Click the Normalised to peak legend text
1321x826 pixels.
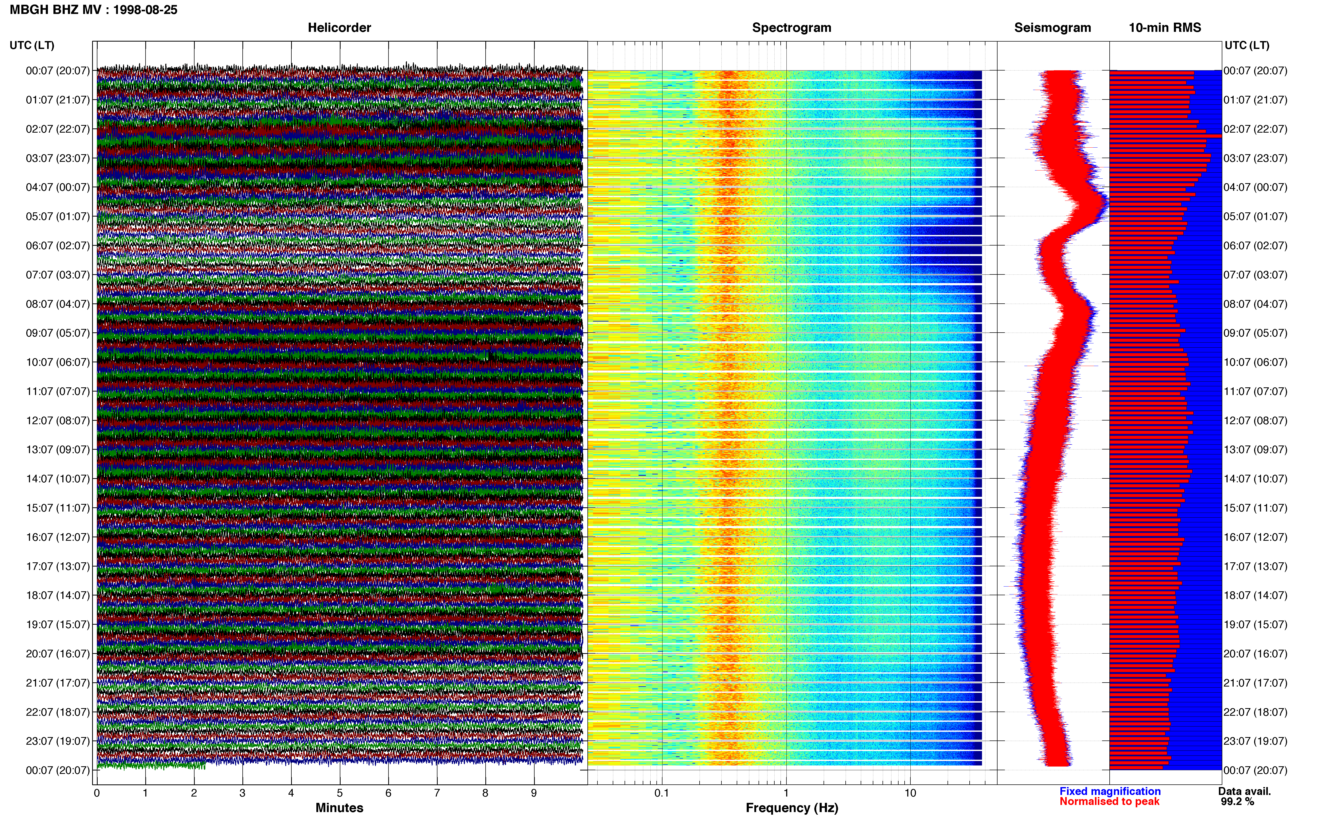[x=1109, y=802]
